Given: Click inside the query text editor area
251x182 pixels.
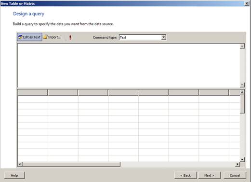Looking at the screenshot, I should click(x=129, y=66).
